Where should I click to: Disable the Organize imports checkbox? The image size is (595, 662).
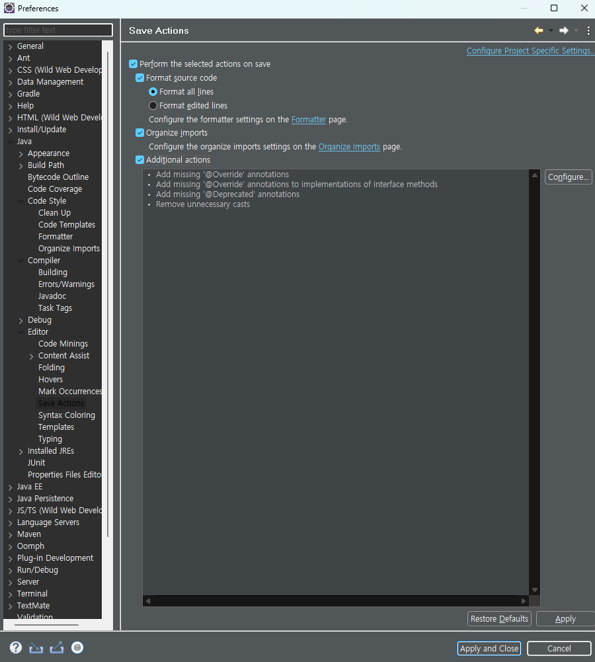pyautogui.click(x=139, y=132)
